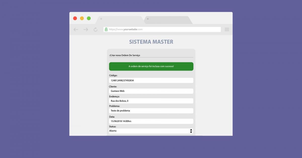Click the browser back arrow
The height and width of the screenshot is (158, 302).
click(x=76, y=29)
